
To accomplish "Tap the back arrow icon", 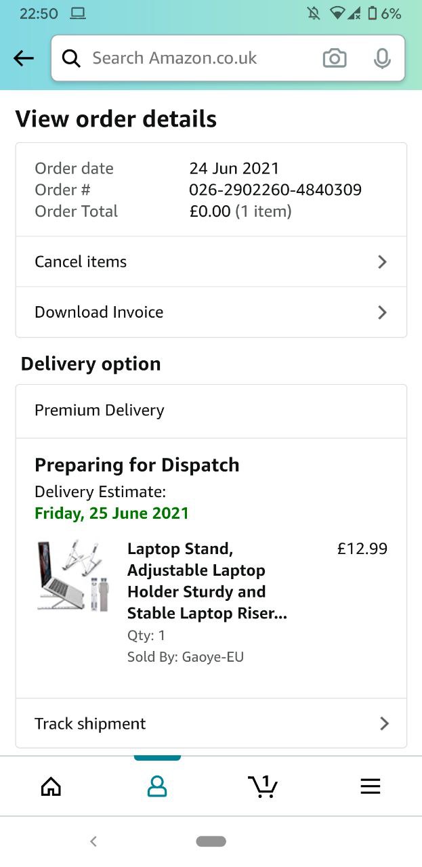I will [x=24, y=58].
